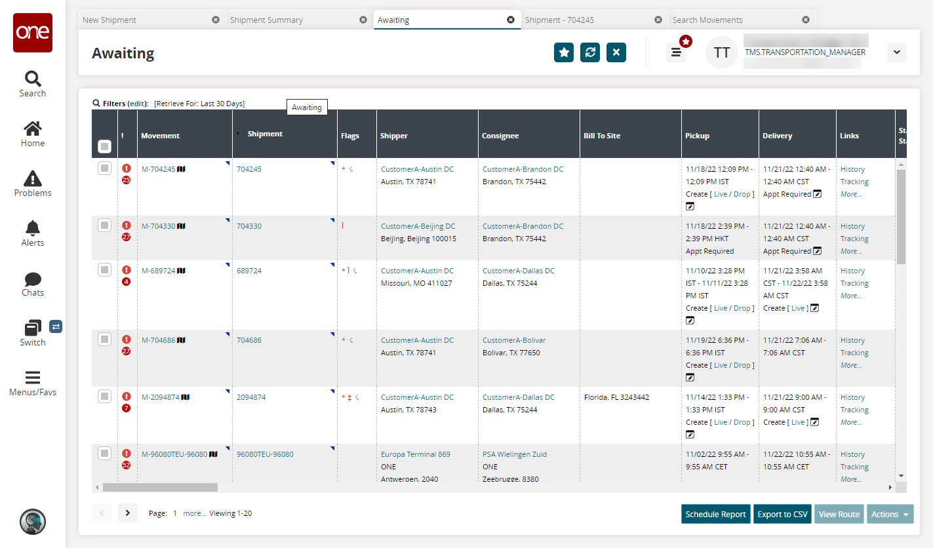The image size is (933, 548).
Task: Open the Actions dropdown button
Action: pyautogui.click(x=890, y=514)
